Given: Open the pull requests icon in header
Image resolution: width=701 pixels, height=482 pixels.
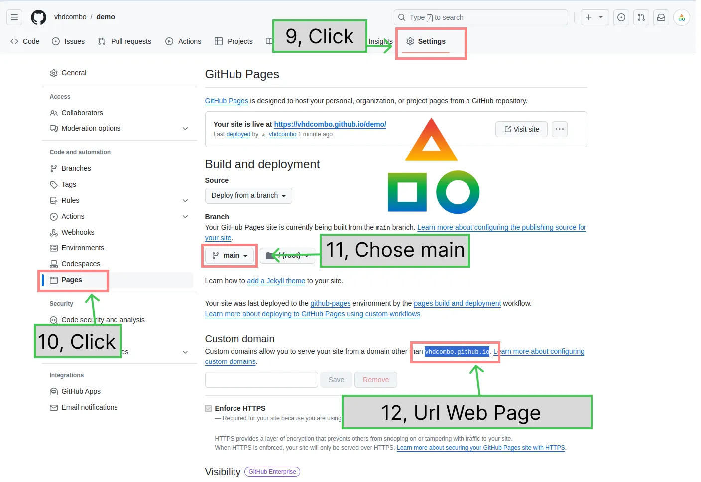Looking at the screenshot, I should click(x=641, y=17).
